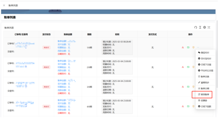Viewport: 221px width, 118px height.
Task: Open the table density icon
Action: [200, 27]
